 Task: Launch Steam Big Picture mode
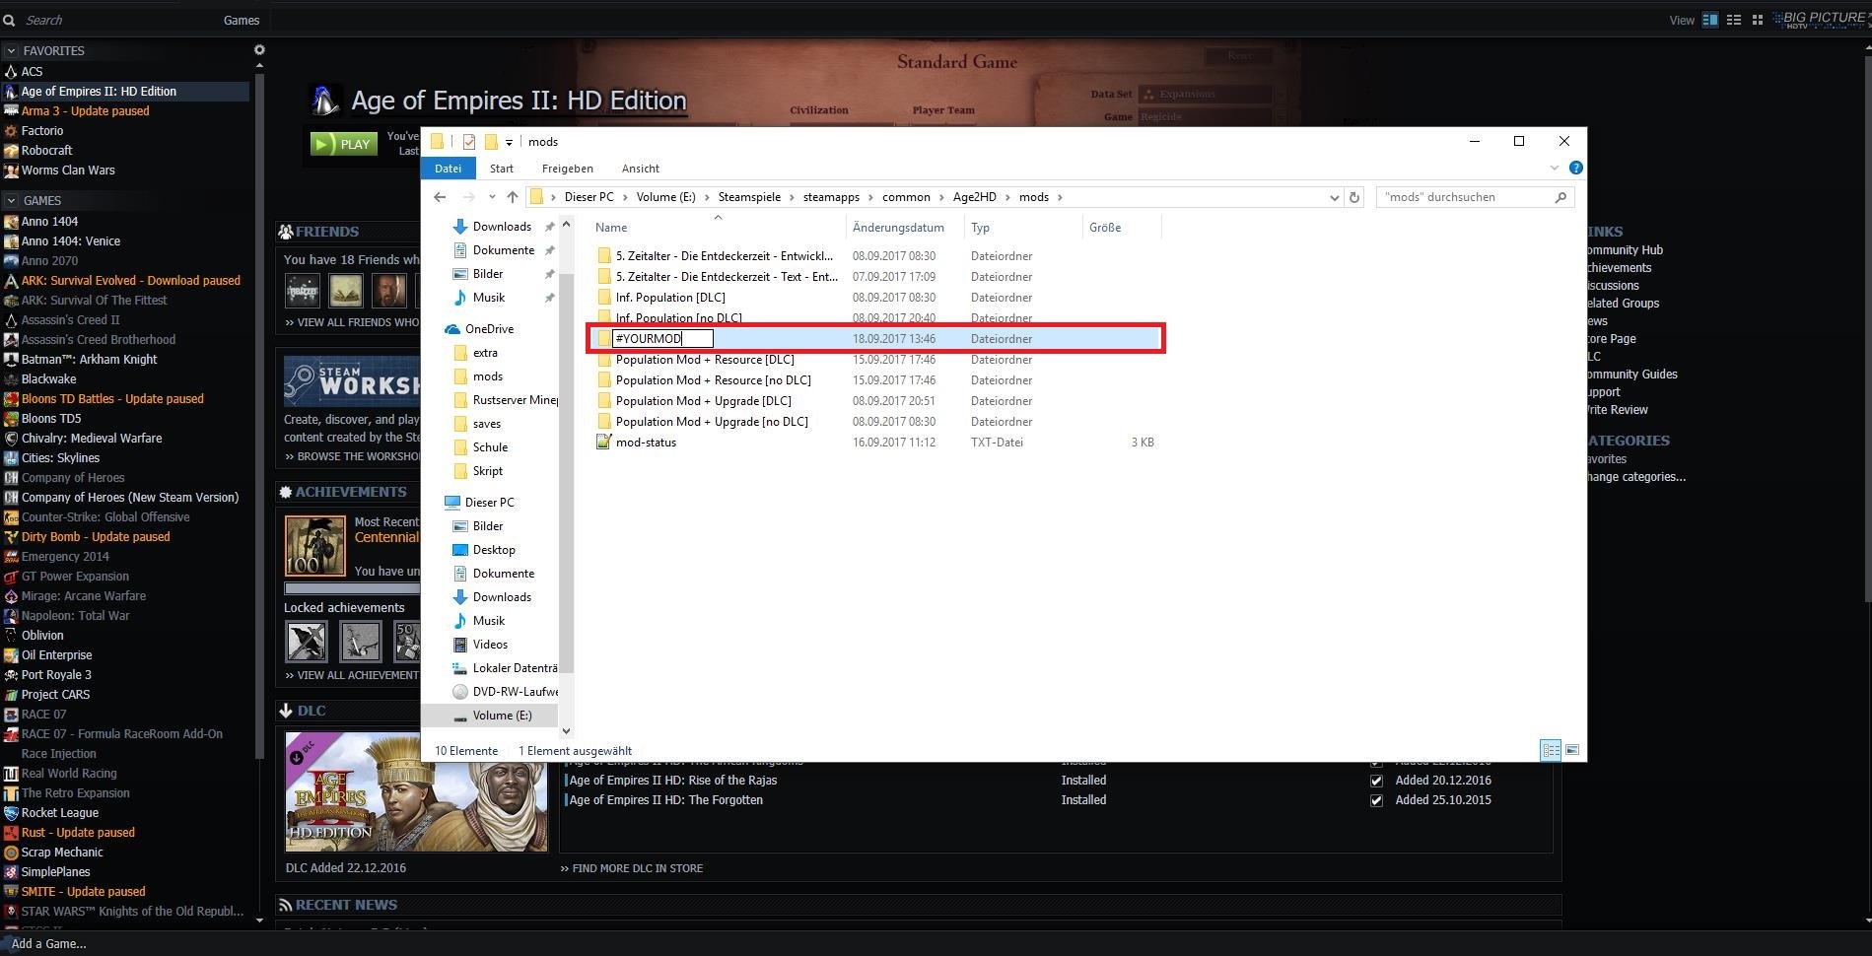pyautogui.click(x=1820, y=19)
